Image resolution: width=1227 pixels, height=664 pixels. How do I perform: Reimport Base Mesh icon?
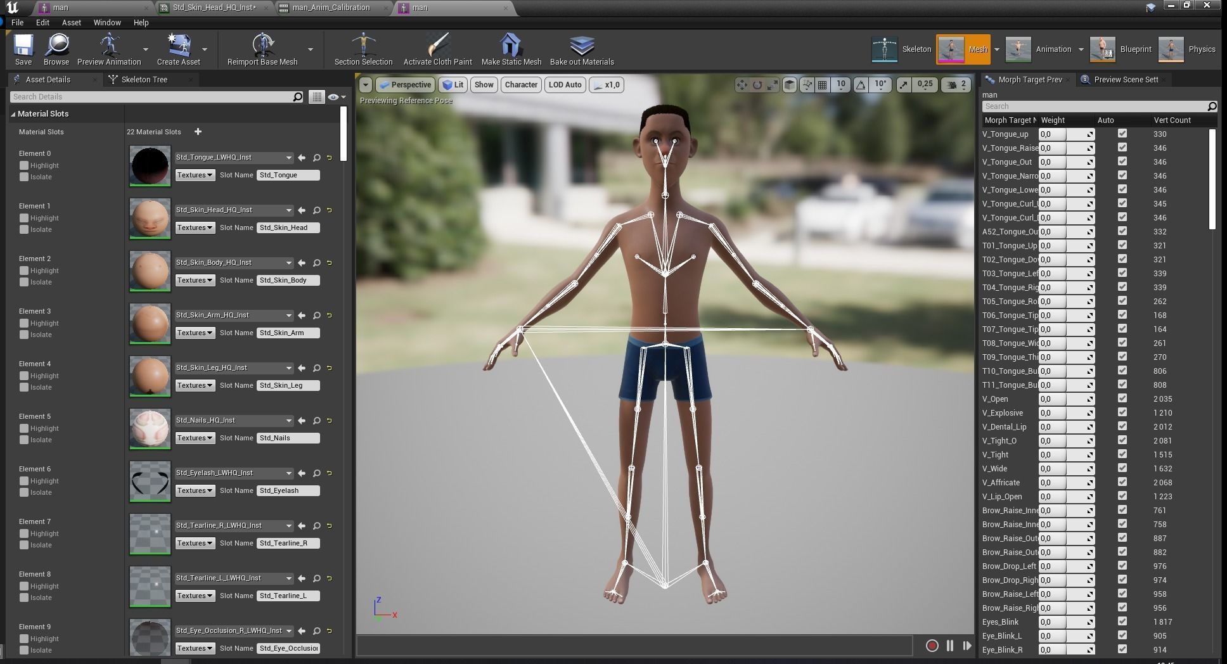pyautogui.click(x=262, y=46)
